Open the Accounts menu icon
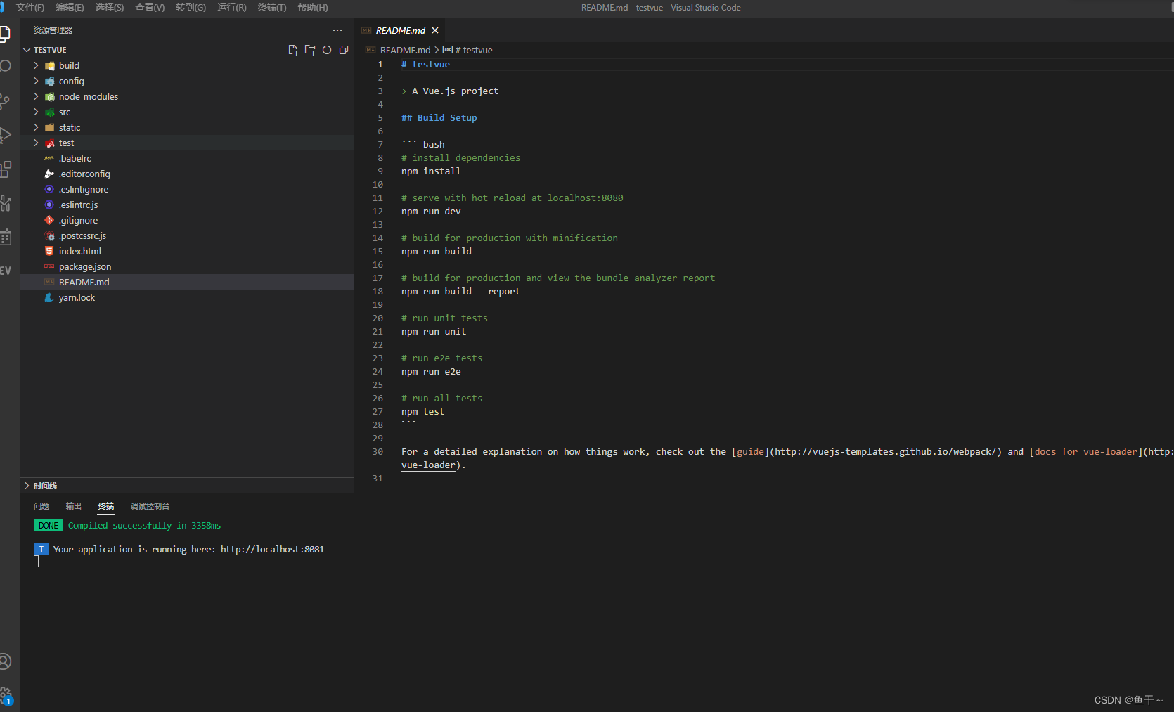Screen dimensions: 1174x712 [x=5, y=661]
